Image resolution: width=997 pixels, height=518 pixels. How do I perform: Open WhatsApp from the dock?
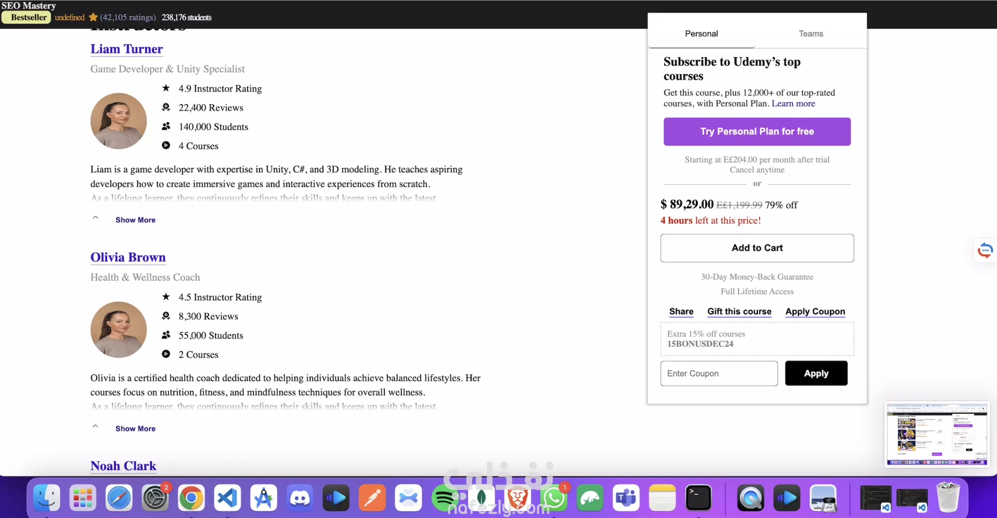(x=554, y=498)
